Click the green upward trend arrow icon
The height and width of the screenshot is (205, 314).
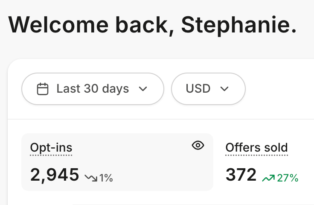[x=268, y=178]
